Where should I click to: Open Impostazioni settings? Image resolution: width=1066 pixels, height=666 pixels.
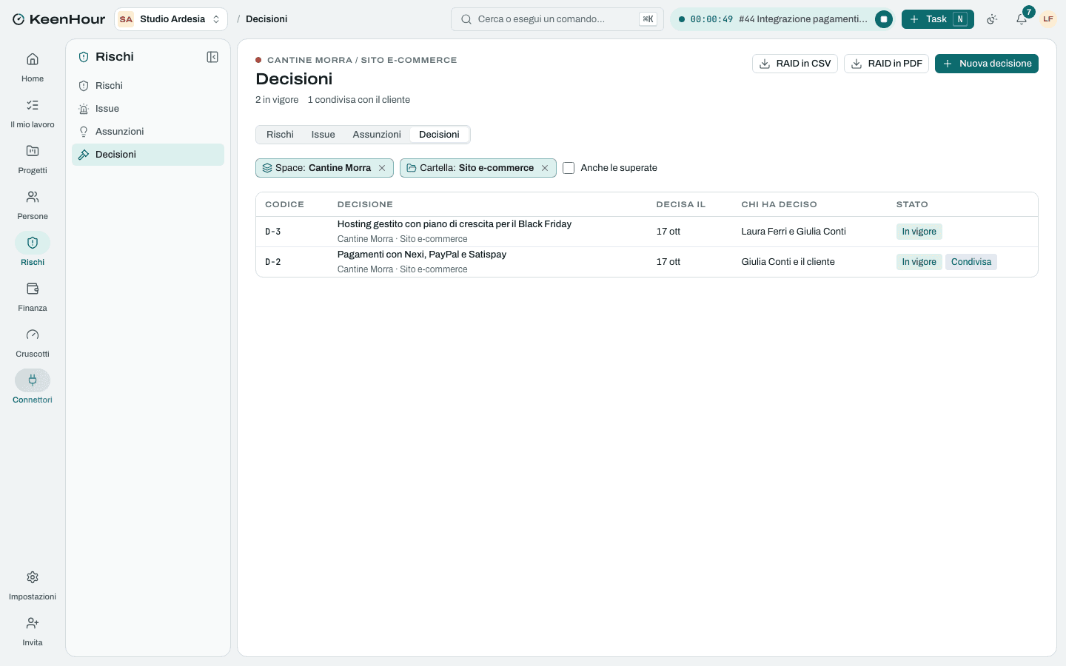(x=33, y=585)
